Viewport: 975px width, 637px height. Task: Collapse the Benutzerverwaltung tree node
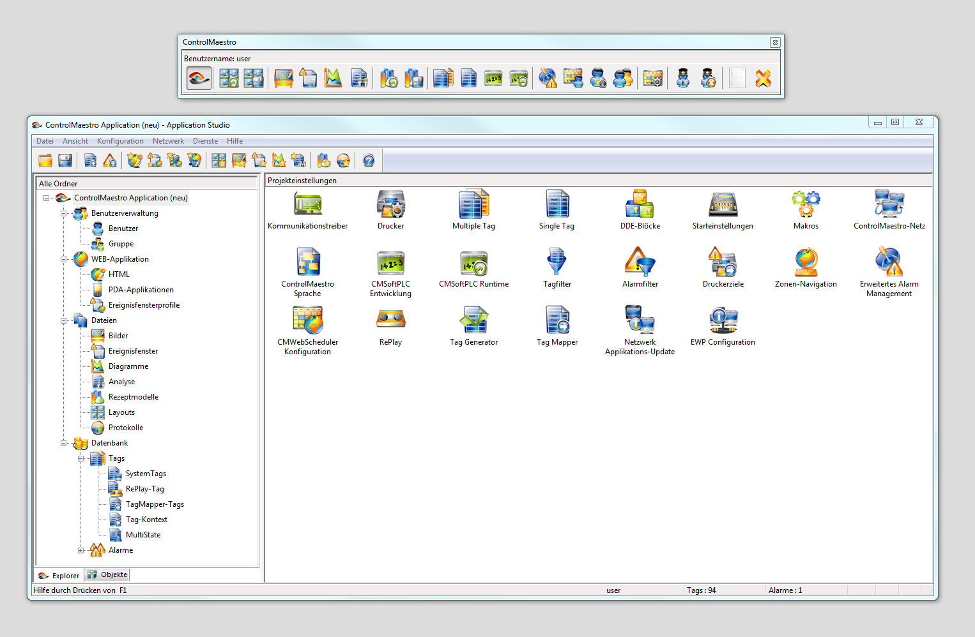(x=63, y=213)
